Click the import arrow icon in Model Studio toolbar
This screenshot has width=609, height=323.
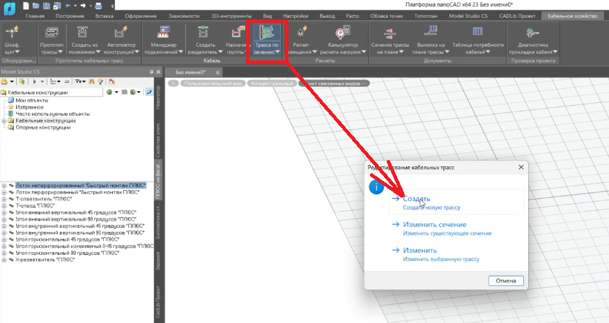click(22, 81)
